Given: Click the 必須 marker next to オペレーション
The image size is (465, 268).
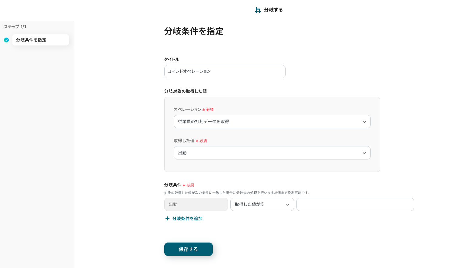Looking at the screenshot, I should pos(210,110).
